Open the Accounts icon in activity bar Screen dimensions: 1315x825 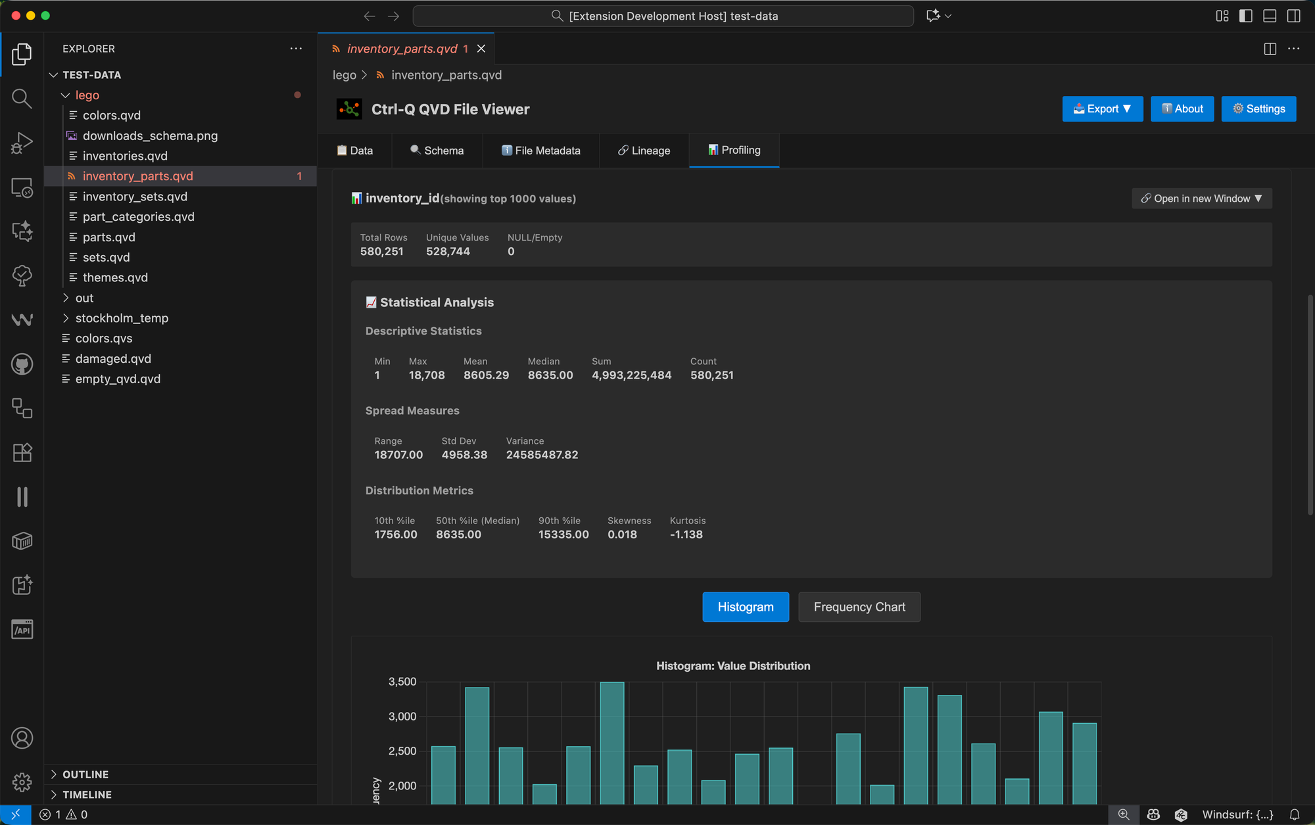(22, 738)
